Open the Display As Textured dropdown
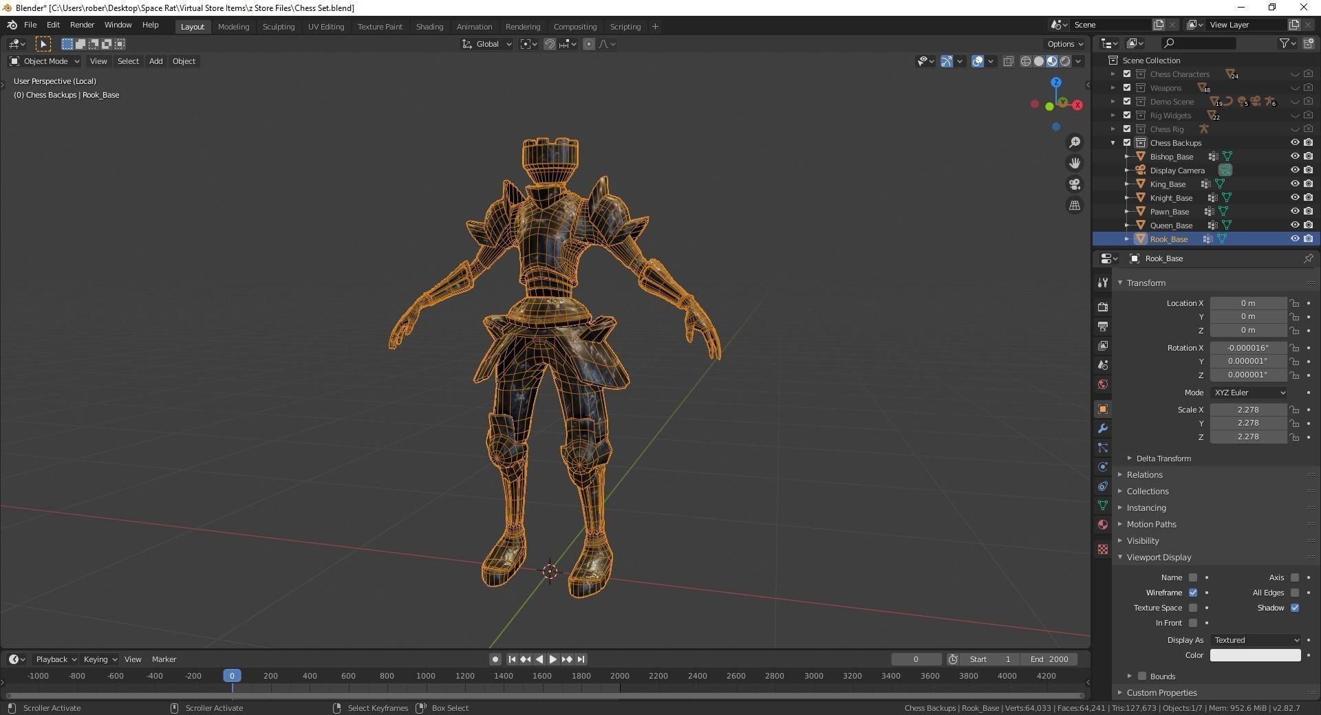 [1256, 640]
